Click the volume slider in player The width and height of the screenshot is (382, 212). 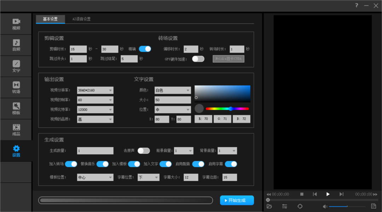[347, 206]
